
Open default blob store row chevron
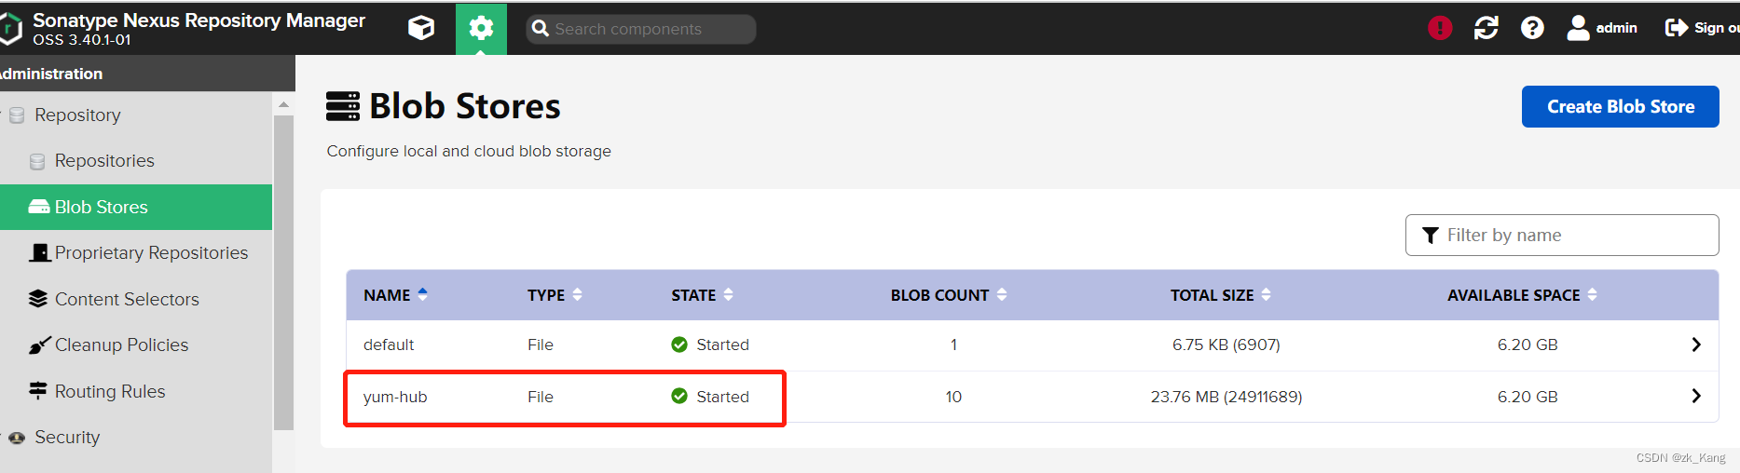[1695, 345]
